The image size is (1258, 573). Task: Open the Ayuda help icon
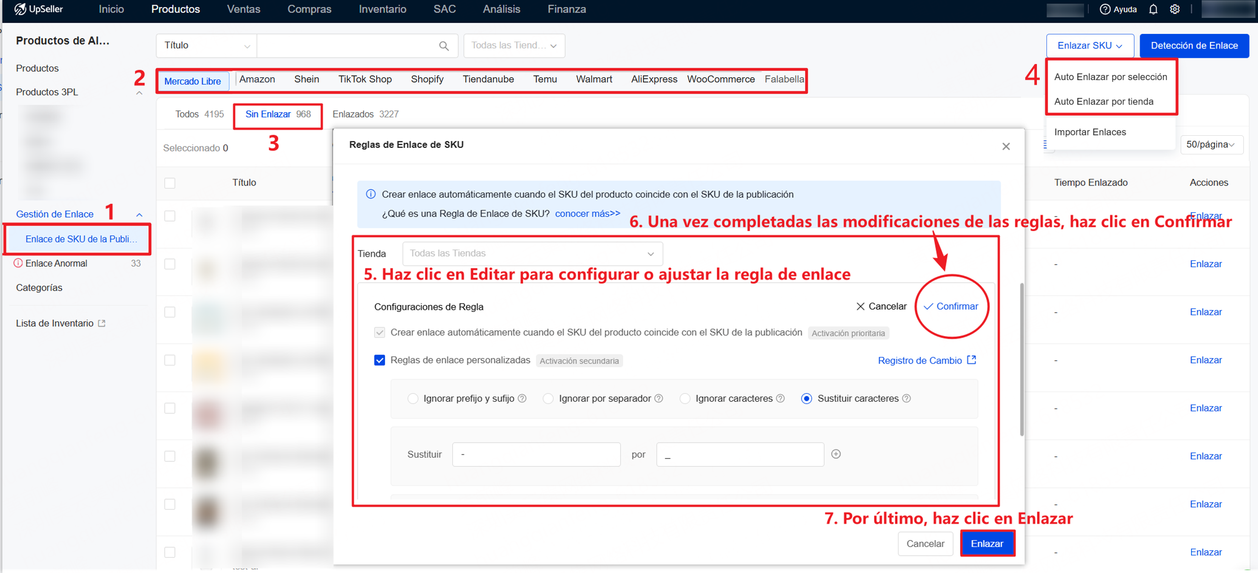[1105, 9]
